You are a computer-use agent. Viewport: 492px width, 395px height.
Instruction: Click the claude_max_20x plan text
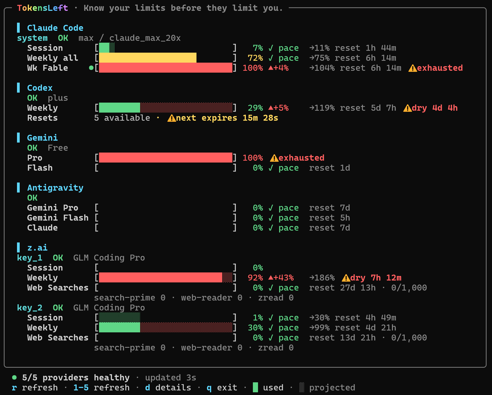[x=145, y=38]
